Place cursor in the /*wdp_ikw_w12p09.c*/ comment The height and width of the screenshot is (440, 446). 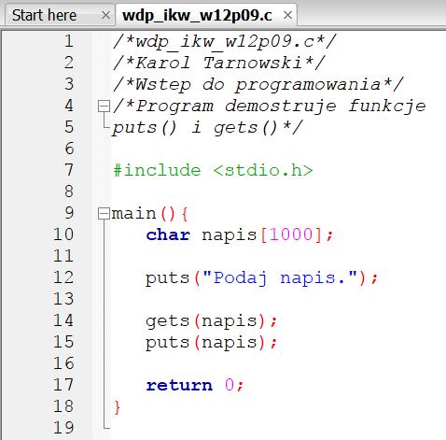coord(225,42)
